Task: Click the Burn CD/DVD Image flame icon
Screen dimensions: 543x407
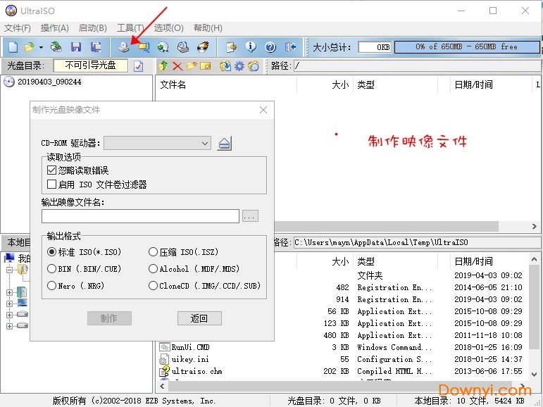Action: coord(204,47)
